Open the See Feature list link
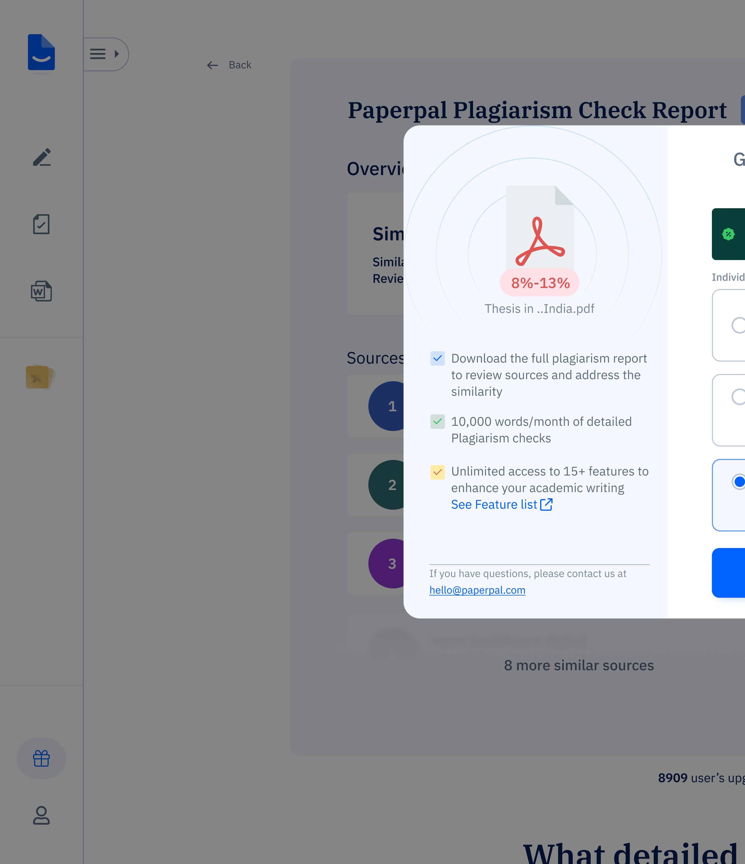 point(501,505)
